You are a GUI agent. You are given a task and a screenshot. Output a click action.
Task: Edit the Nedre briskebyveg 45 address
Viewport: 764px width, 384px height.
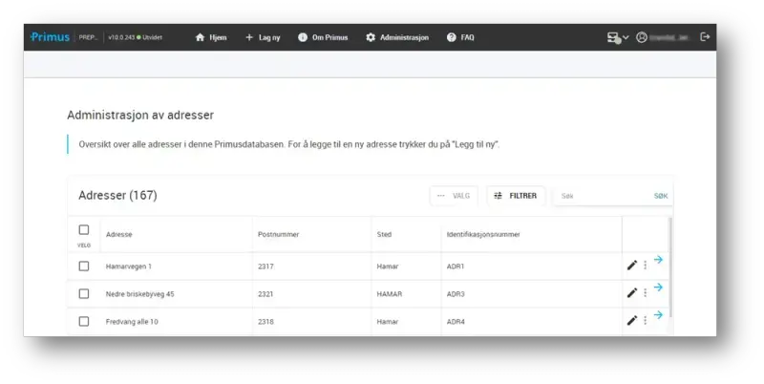pyautogui.click(x=631, y=293)
